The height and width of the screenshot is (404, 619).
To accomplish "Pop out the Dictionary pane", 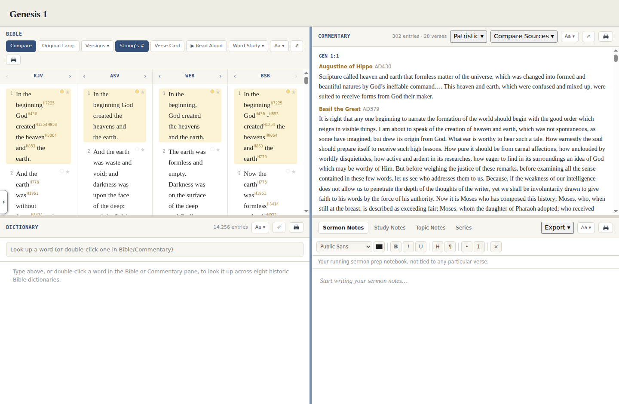I will [x=279, y=227].
